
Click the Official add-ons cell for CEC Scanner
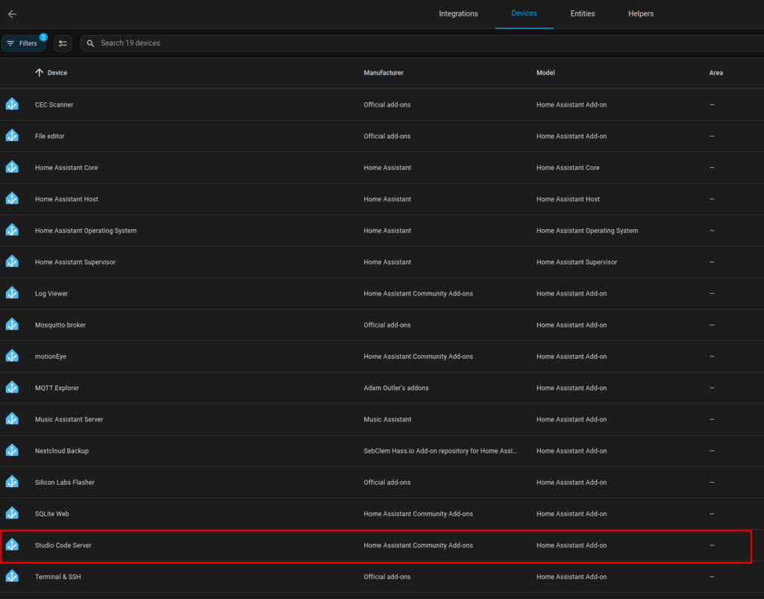point(387,104)
